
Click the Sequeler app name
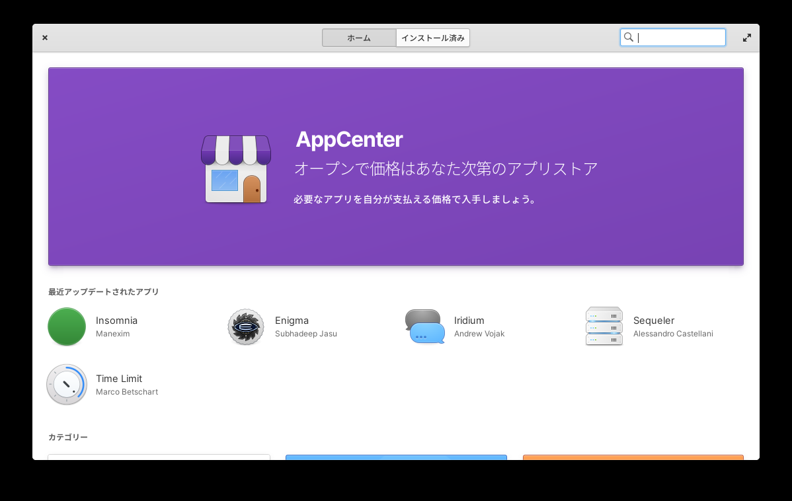(654, 321)
